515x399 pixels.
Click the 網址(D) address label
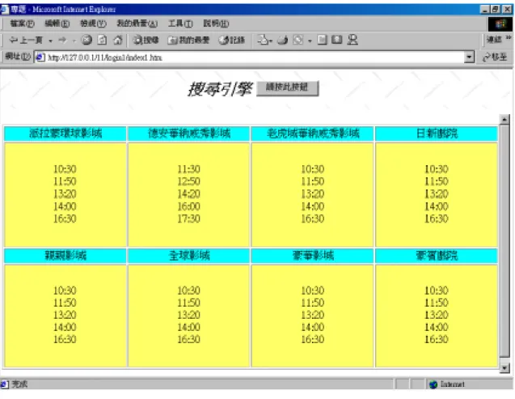click(18, 57)
